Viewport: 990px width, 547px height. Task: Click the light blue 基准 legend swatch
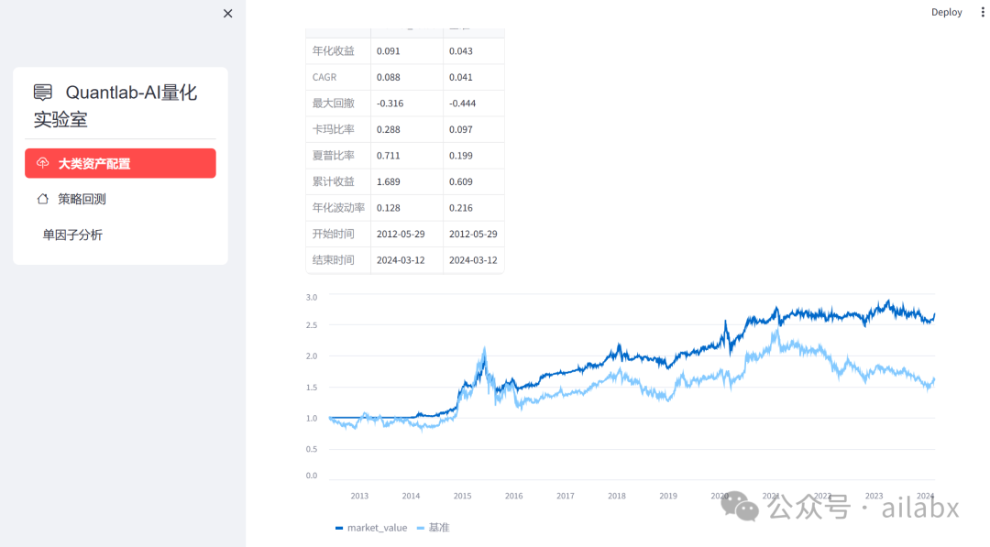421,528
